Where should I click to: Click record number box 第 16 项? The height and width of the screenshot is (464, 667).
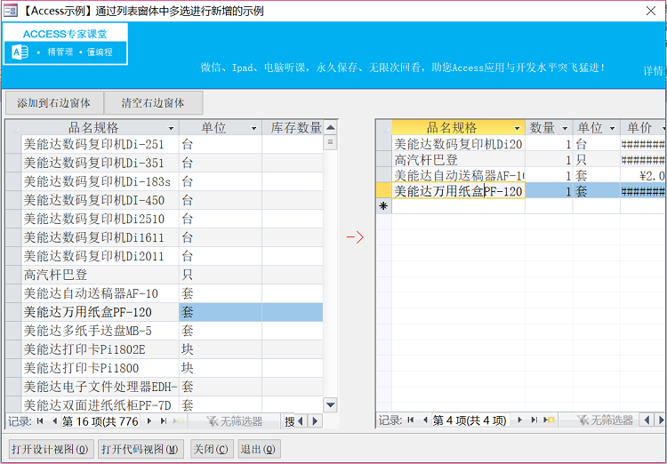click(x=100, y=421)
